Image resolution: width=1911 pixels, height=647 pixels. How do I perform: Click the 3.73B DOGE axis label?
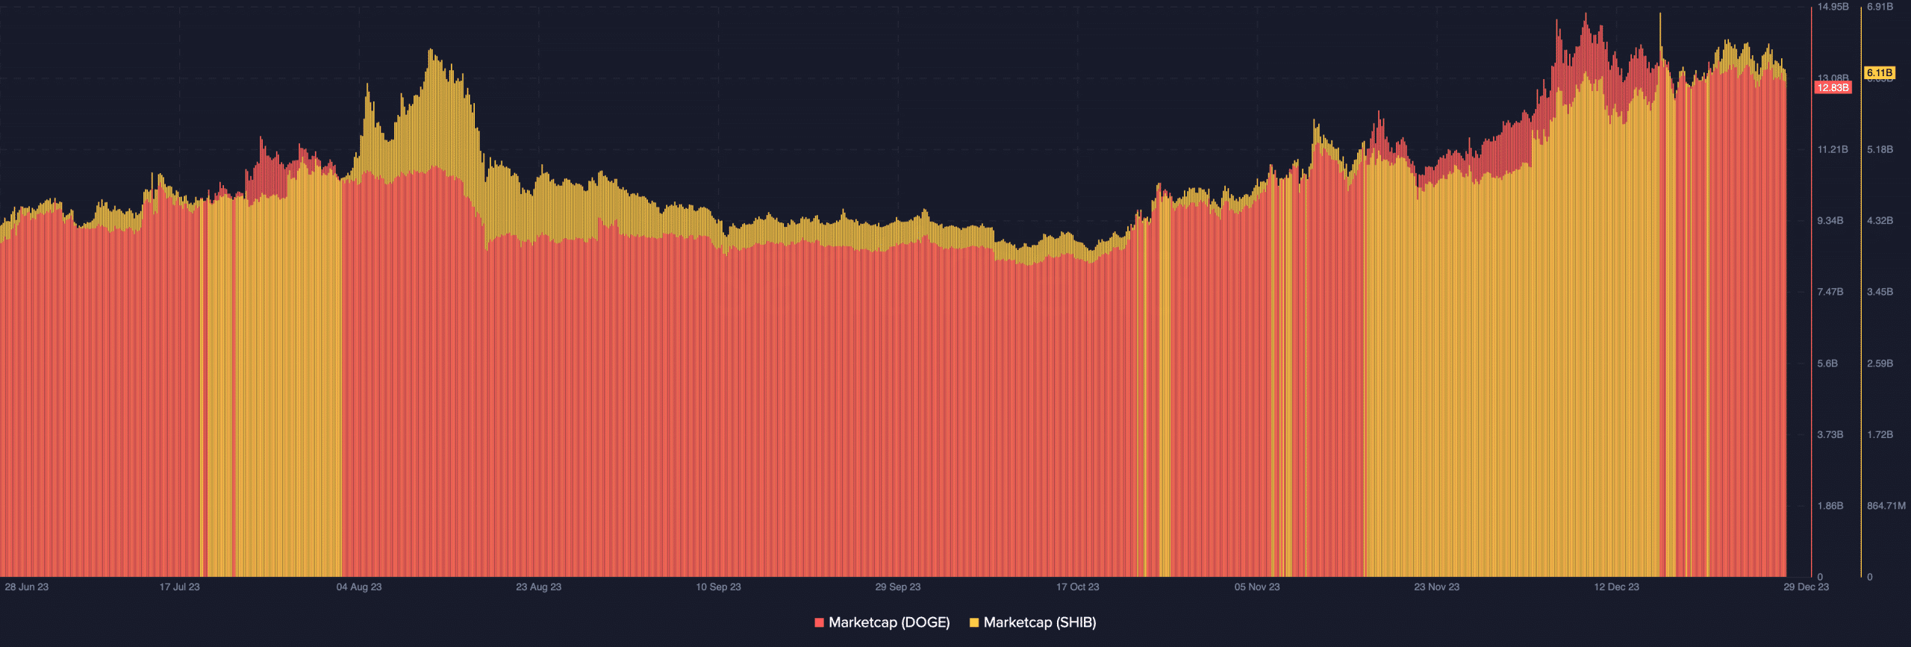[1830, 434]
